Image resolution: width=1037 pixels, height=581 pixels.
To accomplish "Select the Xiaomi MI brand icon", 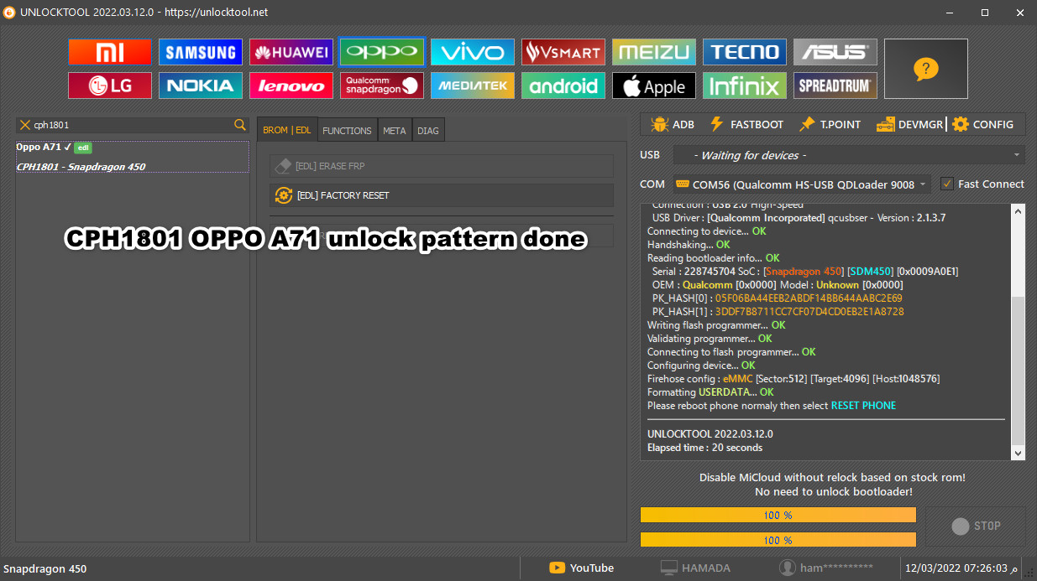I will [x=109, y=52].
